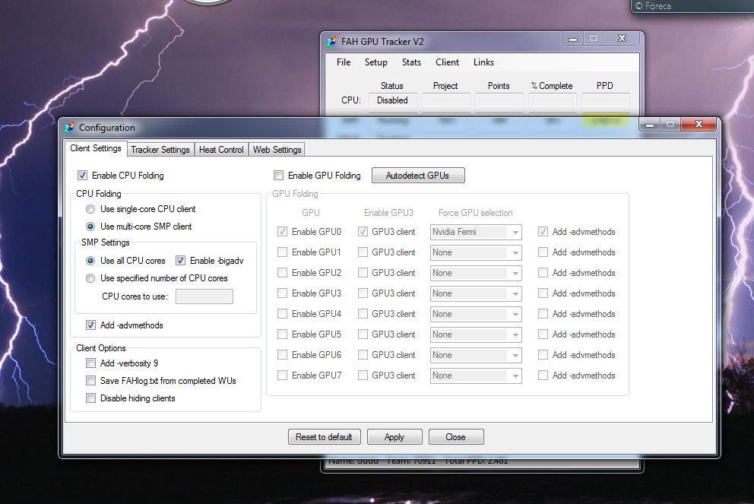Enable Save FAHlog.txt from completed WUs

90,381
